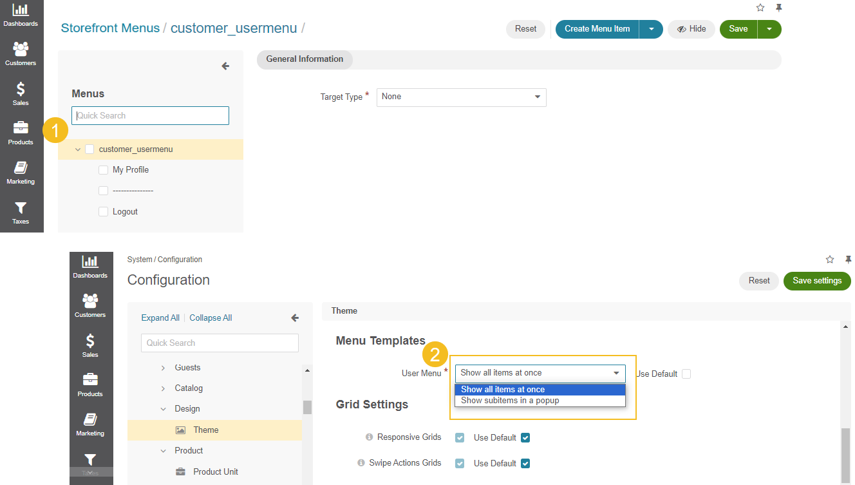Click the Save settings button
The height and width of the screenshot is (485, 855).
[816, 281]
